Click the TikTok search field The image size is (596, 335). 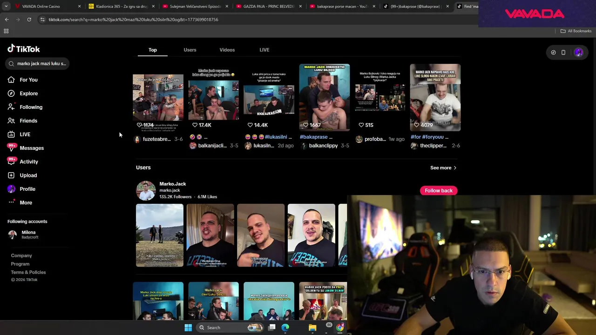point(38,63)
